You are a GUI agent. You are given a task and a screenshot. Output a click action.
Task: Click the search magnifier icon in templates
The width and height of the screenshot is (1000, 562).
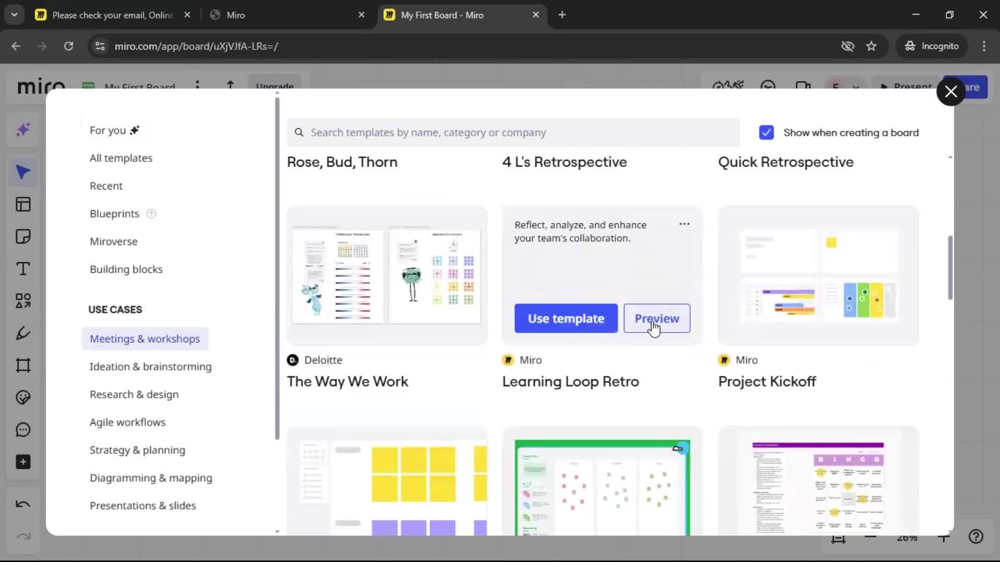click(299, 133)
